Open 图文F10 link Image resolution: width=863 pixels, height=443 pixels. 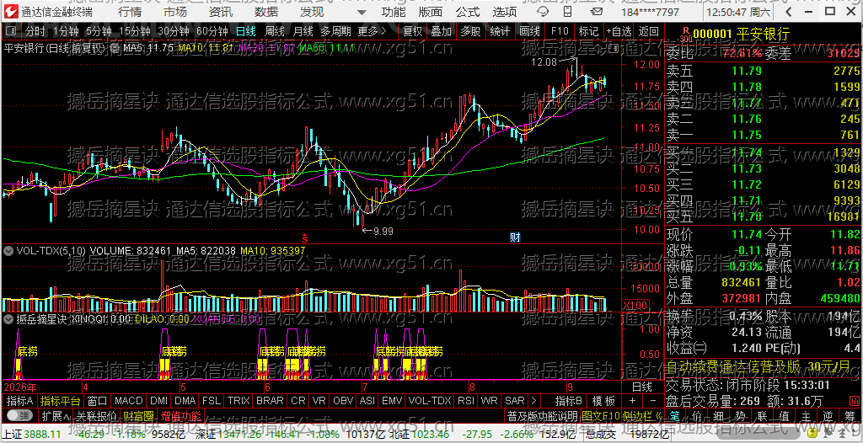tap(600, 415)
